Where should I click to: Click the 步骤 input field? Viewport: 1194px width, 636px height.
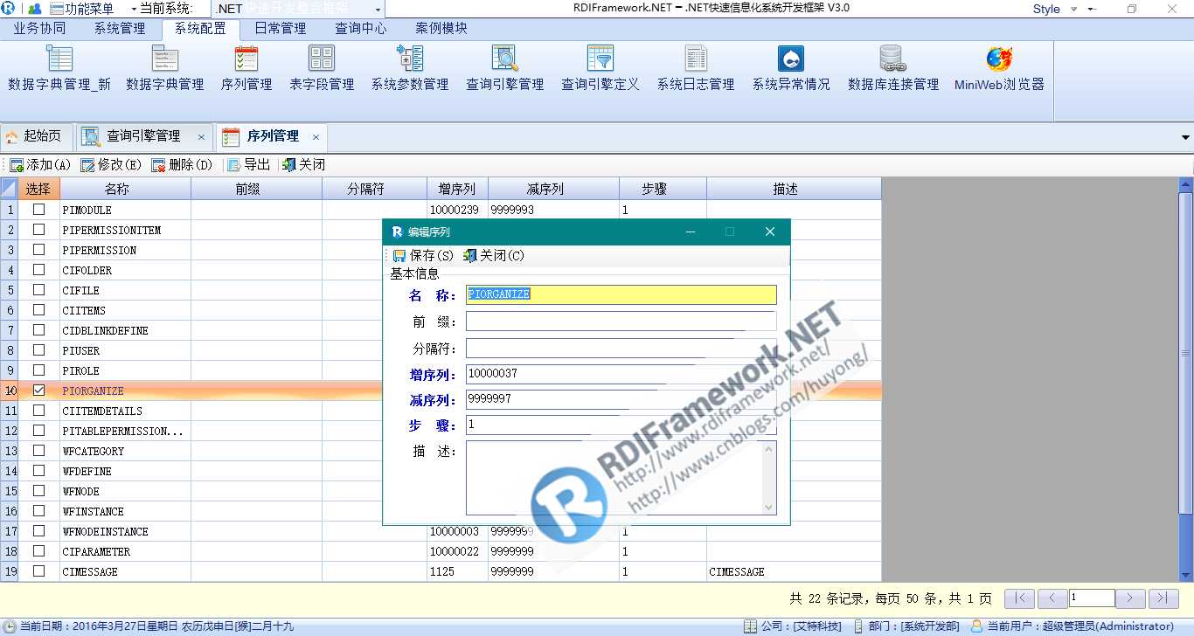click(x=621, y=425)
